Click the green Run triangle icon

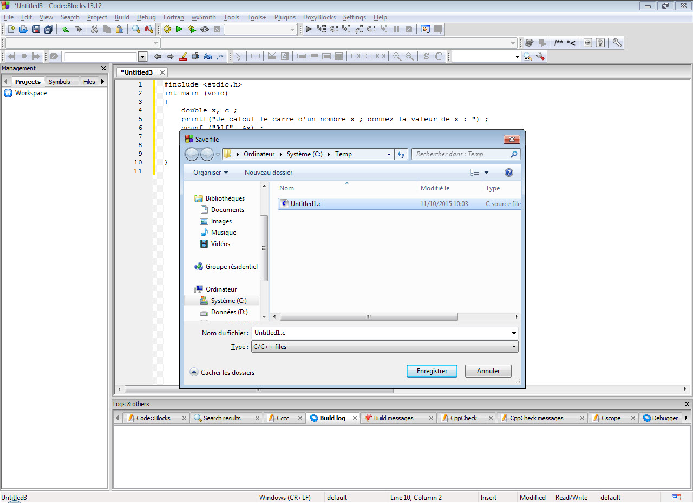pyautogui.click(x=179, y=29)
